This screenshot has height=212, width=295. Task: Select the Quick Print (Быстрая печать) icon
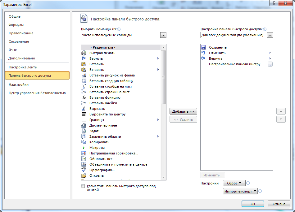pyautogui.click(x=84, y=53)
